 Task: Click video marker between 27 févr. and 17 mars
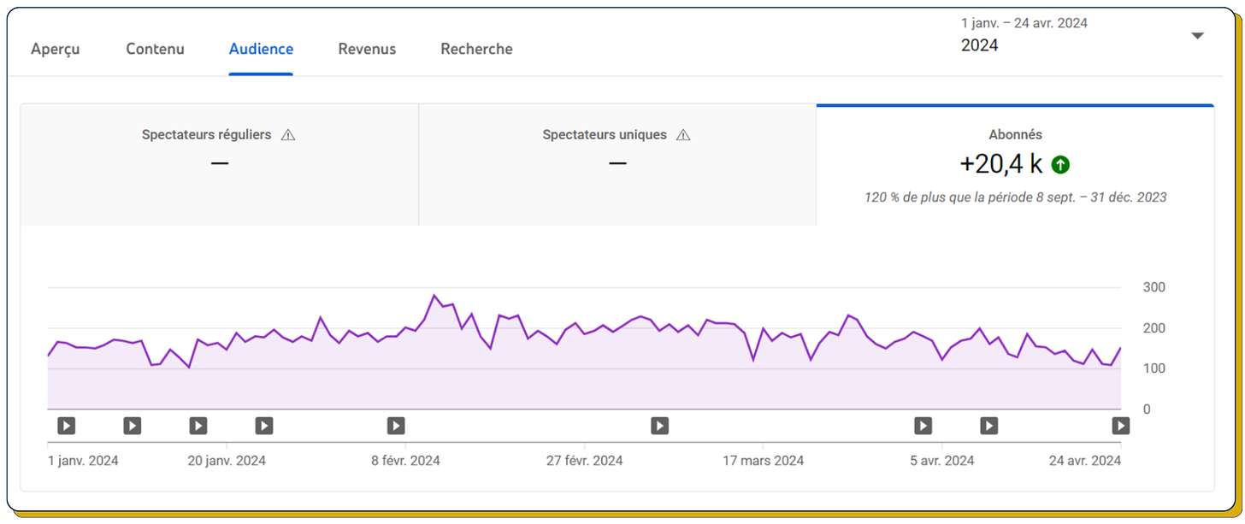pos(659,425)
